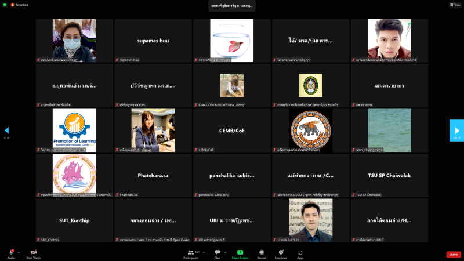The height and width of the screenshot is (261, 464).
Task: Unmute the microphone with the Audio button
Action: tap(11, 253)
